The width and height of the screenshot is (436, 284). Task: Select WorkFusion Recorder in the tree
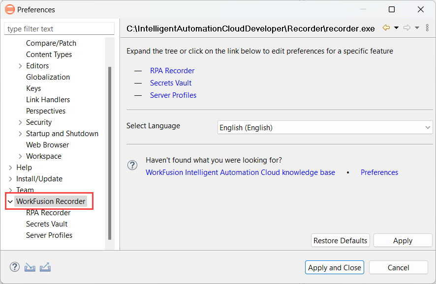[51, 201]
